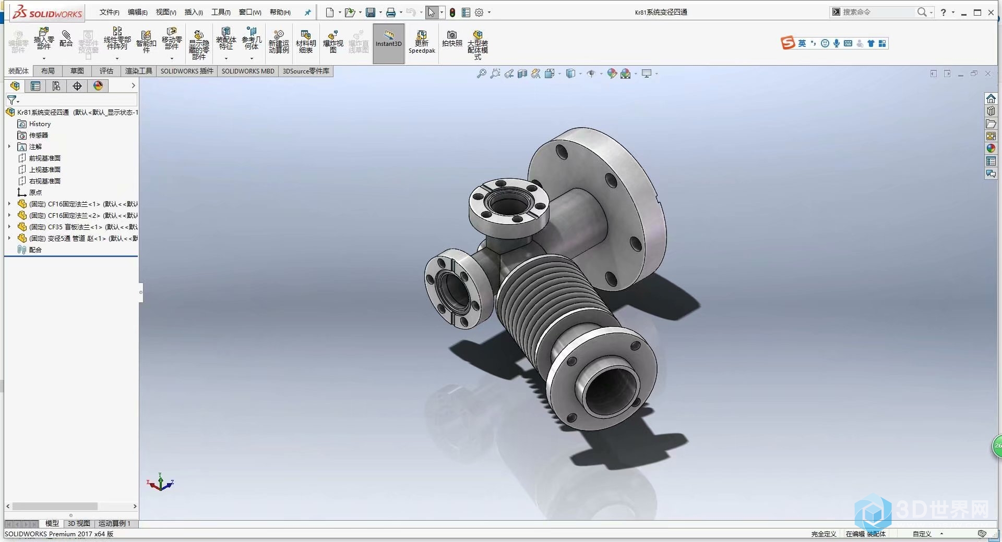
Task: Click the Exploded View tool
Action: pos(333,42)
